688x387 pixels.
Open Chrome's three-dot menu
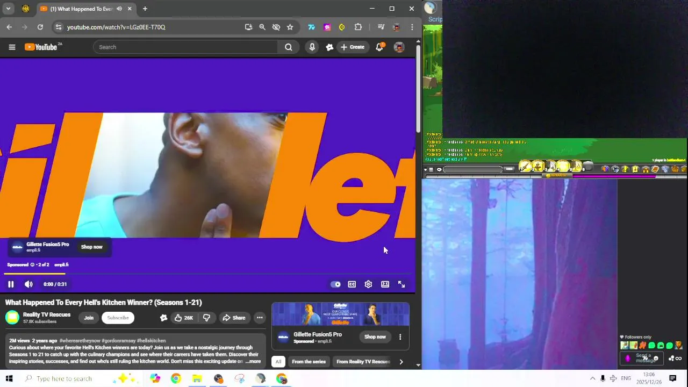tap(412, 27)
